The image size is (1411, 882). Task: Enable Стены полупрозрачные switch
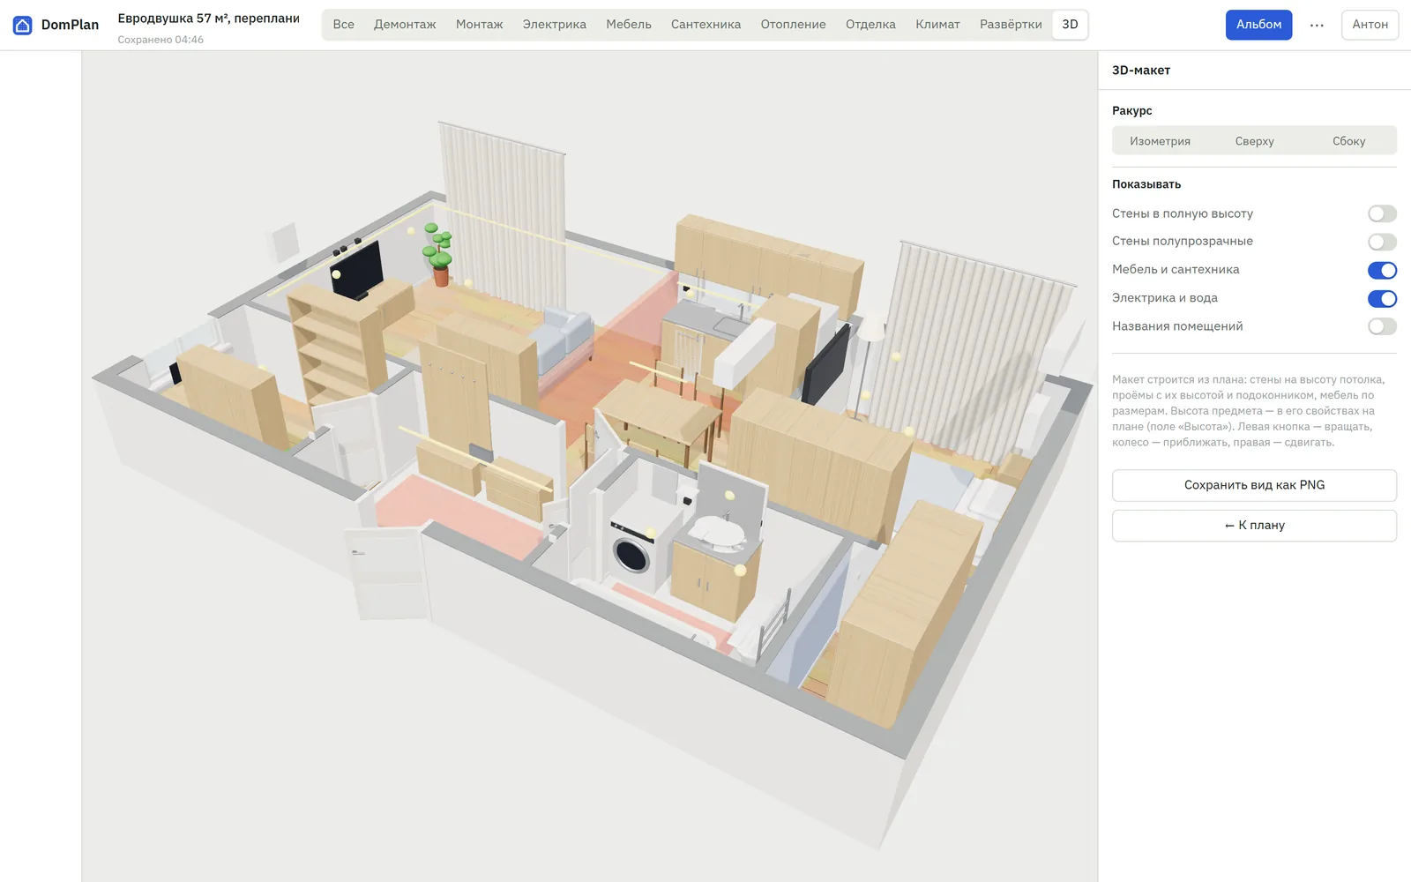(x=1382, y=242)
